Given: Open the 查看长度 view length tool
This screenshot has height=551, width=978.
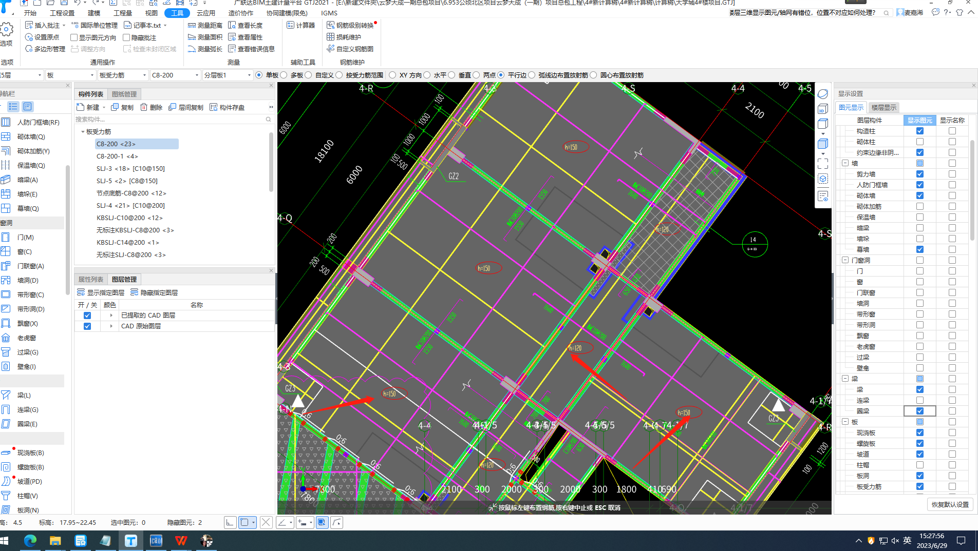Looking at the screenshot, I should (x=245, y=25).
